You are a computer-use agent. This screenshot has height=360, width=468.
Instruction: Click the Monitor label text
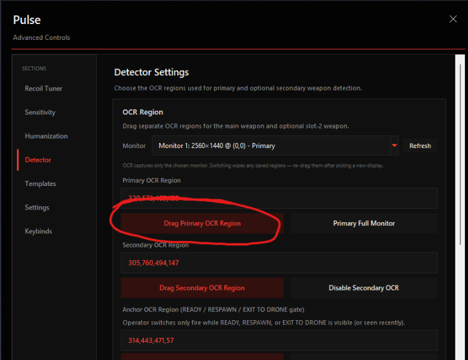point(134,146)
